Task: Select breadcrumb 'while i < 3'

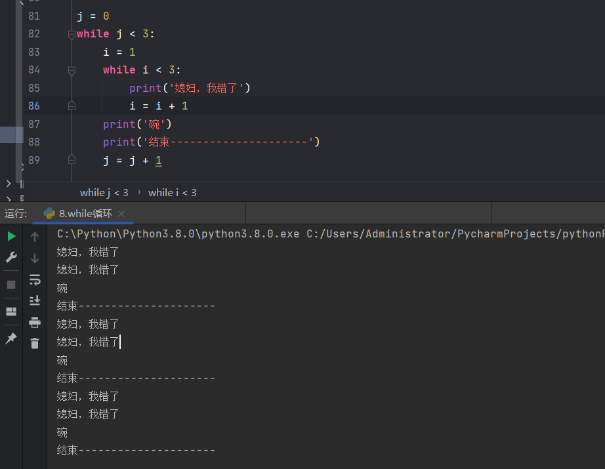Action: coord(173,192)
